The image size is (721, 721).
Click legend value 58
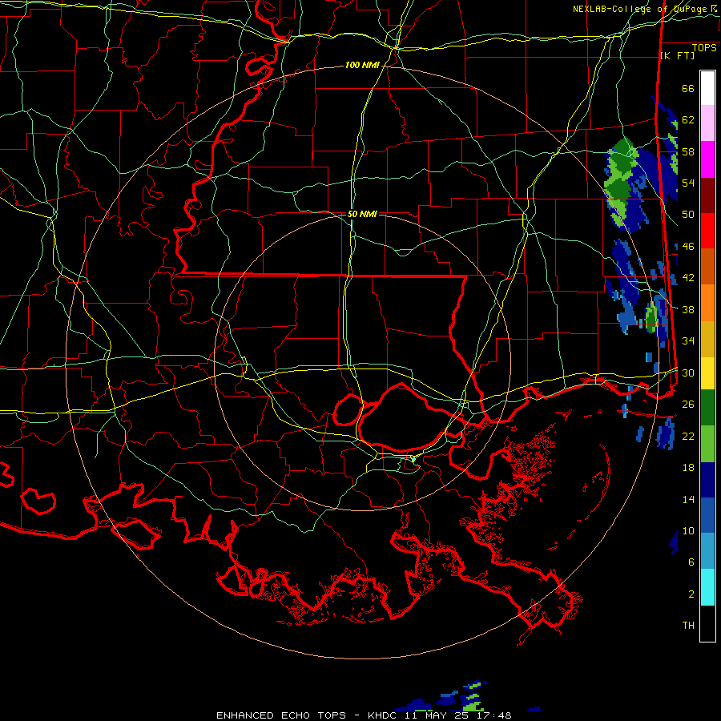[x=688, y=151]
